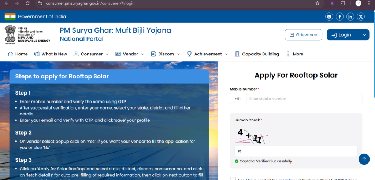Image resolution: width=375 pixels, height=180 pixels.
Task: Open the Facebook social icon
Action: (x=339, y=16)
